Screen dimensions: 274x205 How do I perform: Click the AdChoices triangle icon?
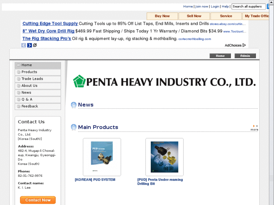pos(244,45)
